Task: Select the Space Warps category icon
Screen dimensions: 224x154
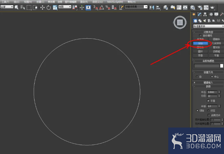Action: point(218,21)
